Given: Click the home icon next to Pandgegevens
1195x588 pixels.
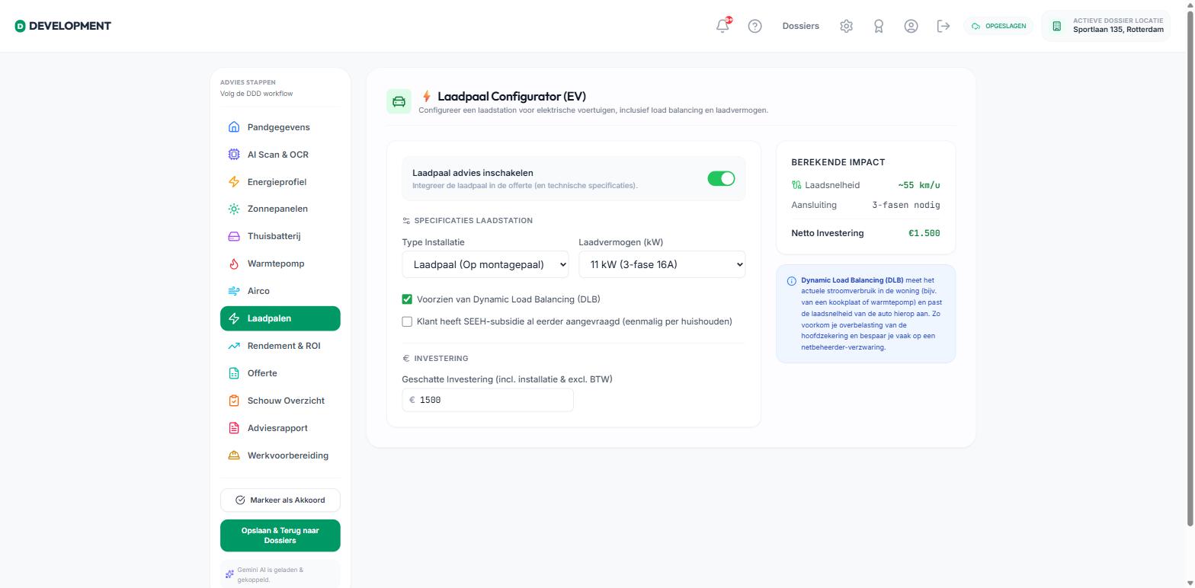Looking at the screenshot, I should [234, 127].
